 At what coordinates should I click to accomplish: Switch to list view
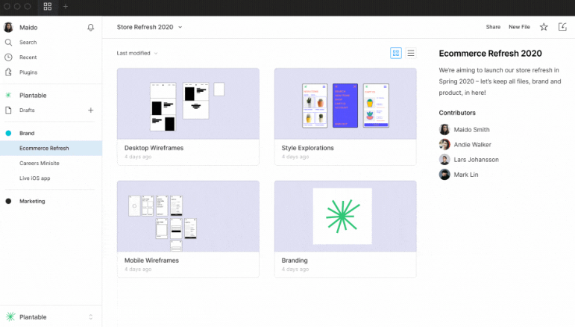coord(411,53)
